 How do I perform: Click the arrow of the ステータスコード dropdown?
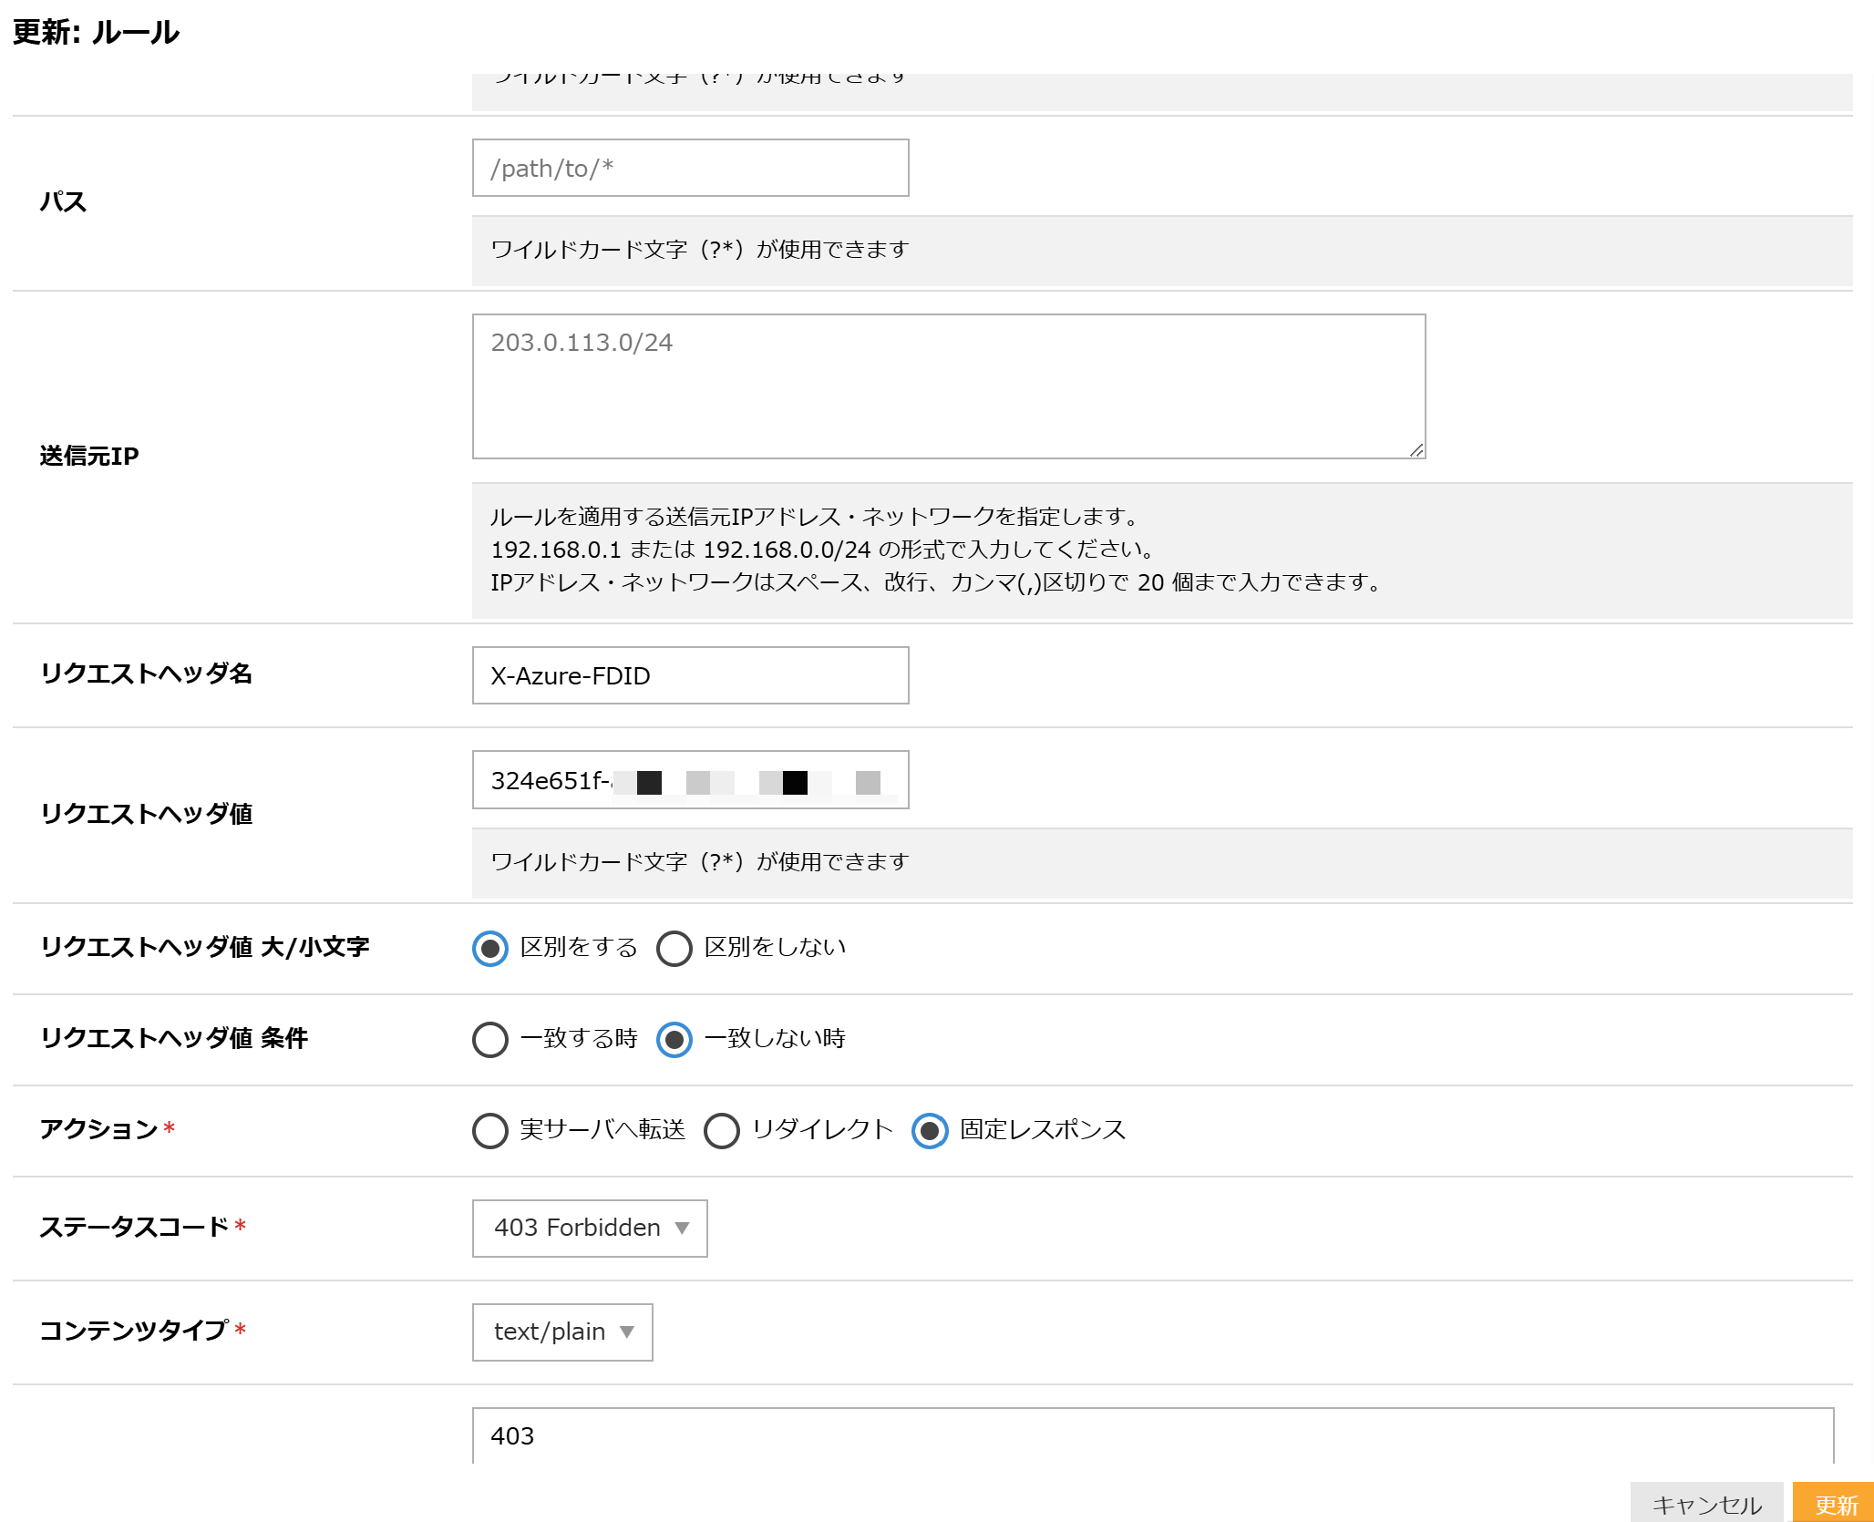[682, 1229]
